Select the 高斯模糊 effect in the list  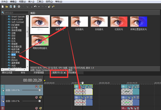(x=16, y=63)
